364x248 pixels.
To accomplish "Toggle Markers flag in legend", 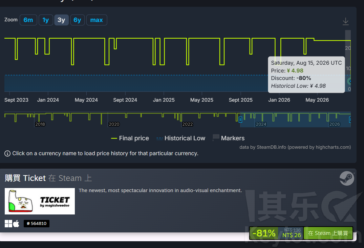I will 229,138.
